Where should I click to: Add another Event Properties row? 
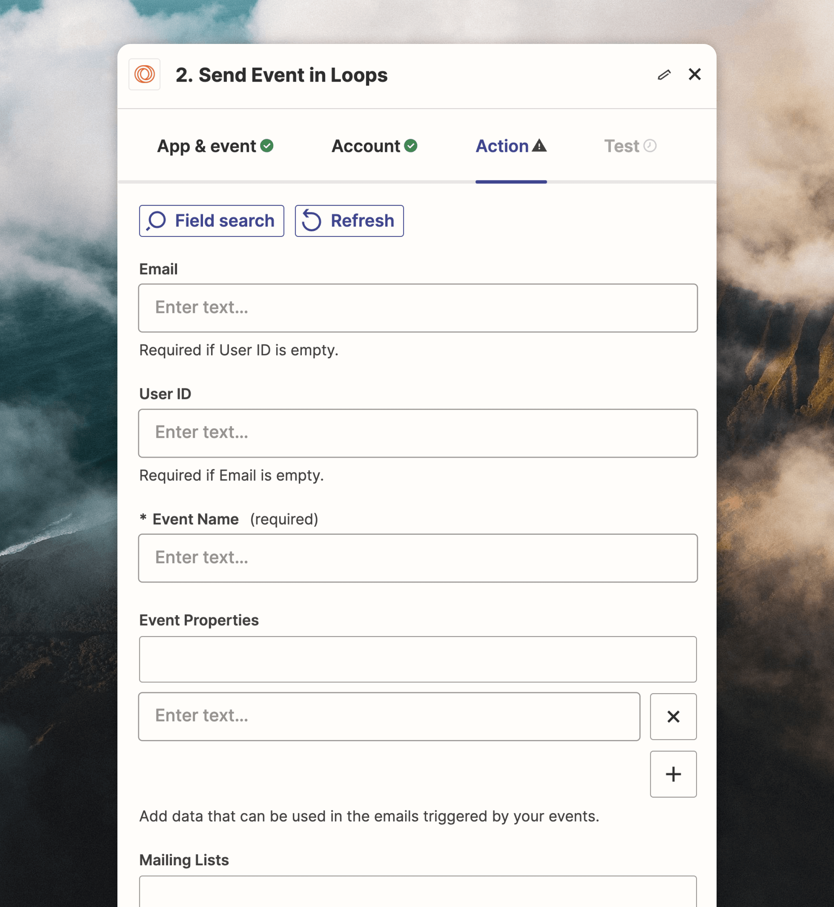673,774
